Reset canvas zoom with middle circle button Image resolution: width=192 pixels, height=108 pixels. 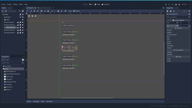coord(32,16)
